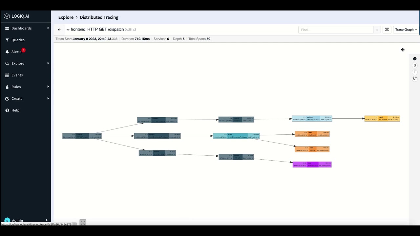The height and width of the screenshot is (236, 420).
Task: Select the purple route HTTP GET node
Action: [x=312, y=165]
